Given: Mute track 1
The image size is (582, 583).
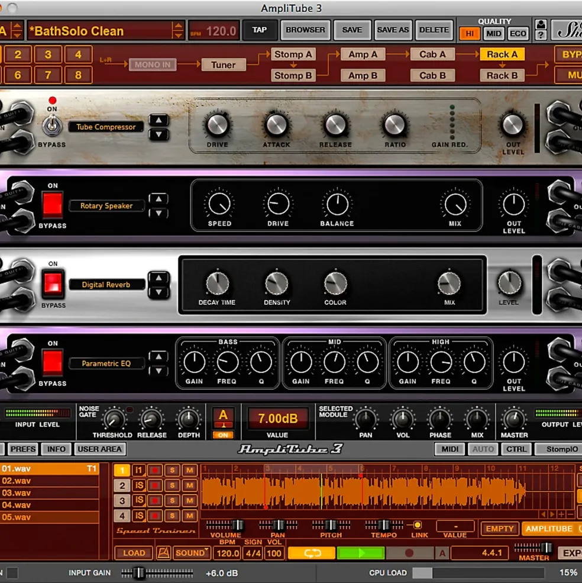Looking at the screenshot, I should tap(189, 471).
